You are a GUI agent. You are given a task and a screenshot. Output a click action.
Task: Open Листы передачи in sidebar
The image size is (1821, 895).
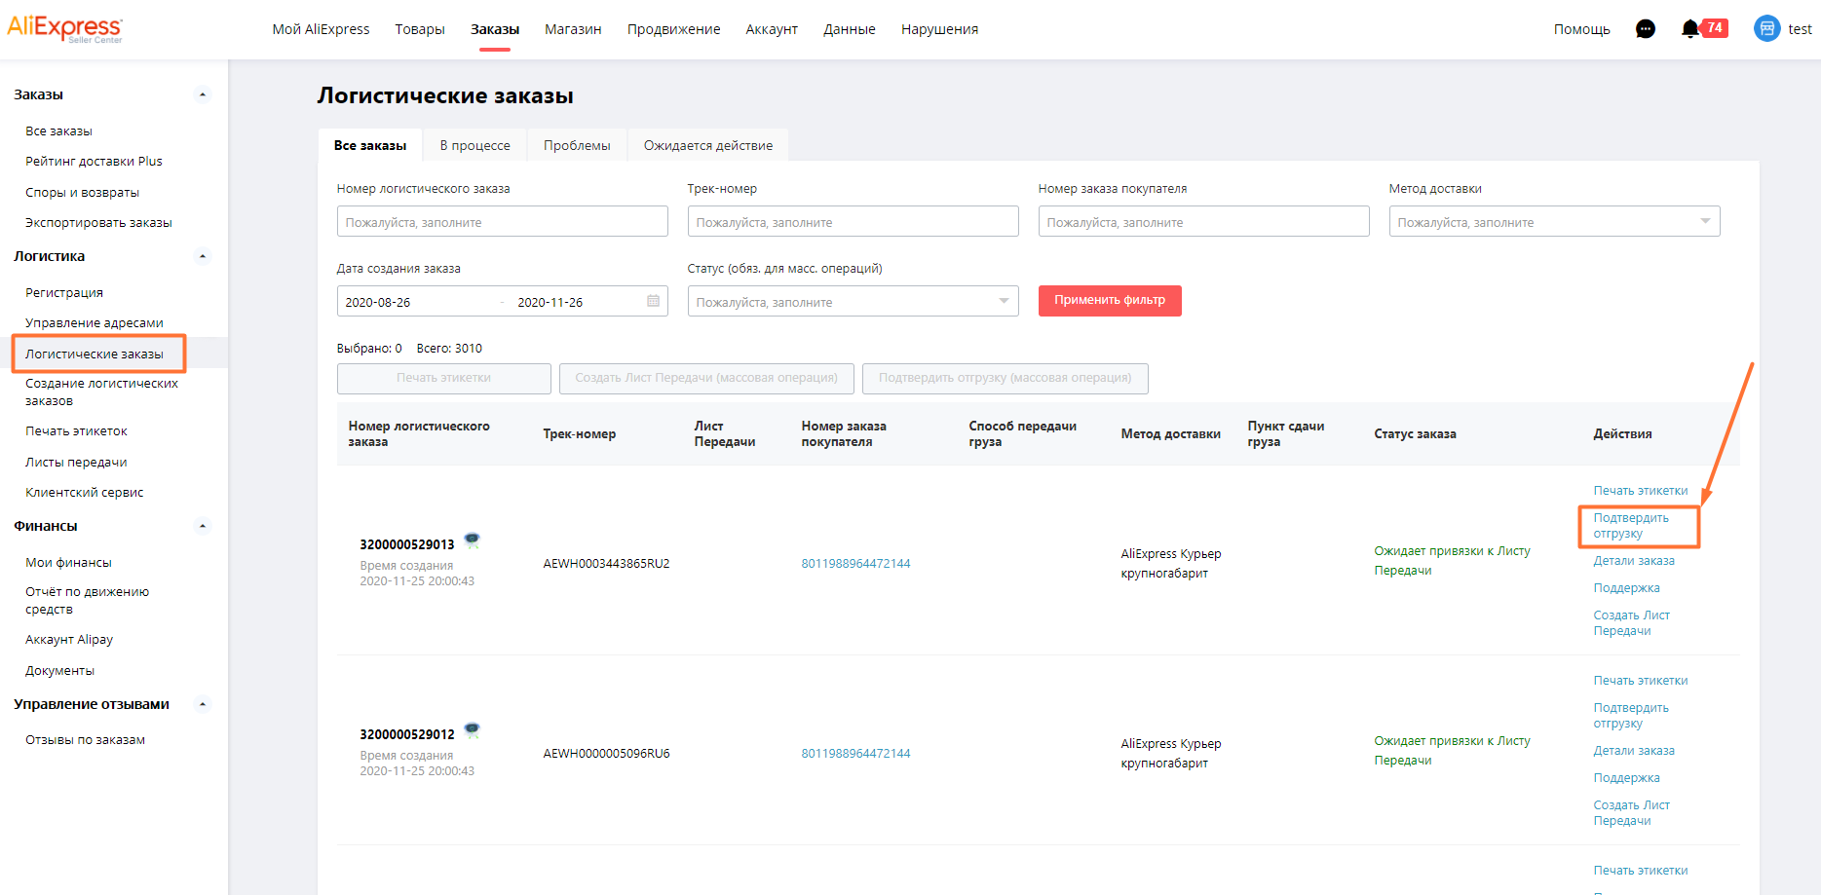76,462
